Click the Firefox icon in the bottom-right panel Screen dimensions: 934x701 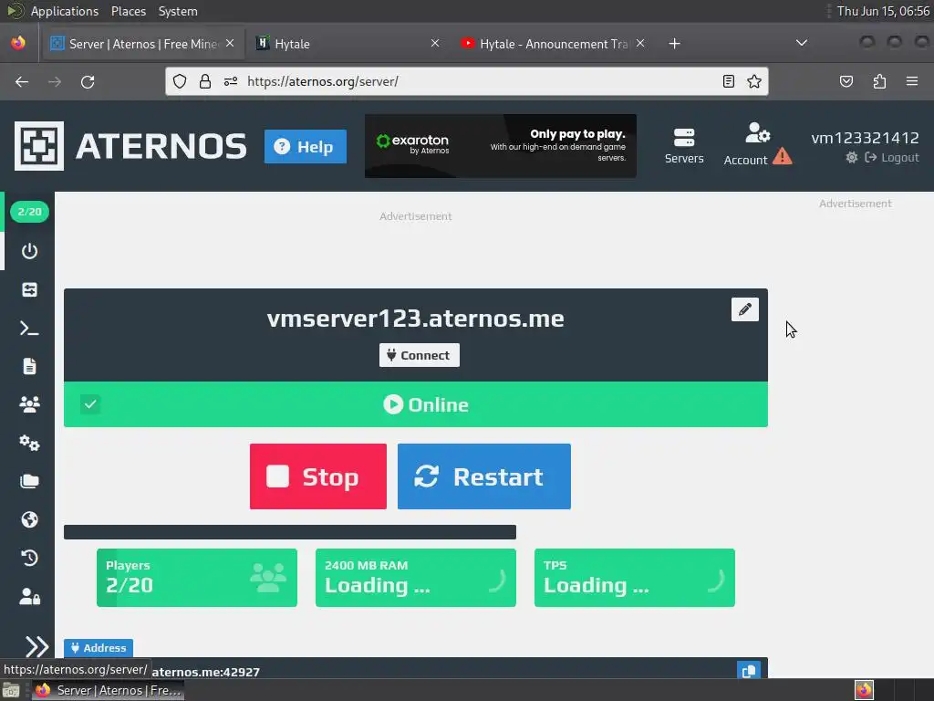tap(864, 690)
